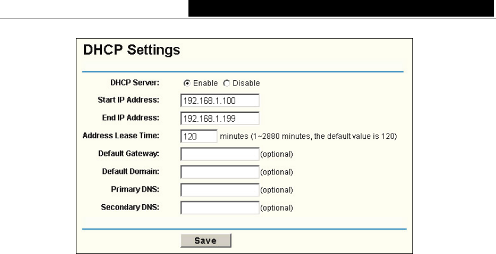Select the Enable DHCP Server radio button
The height and width of the screenshot is (254, 496).
click(187, 83)
